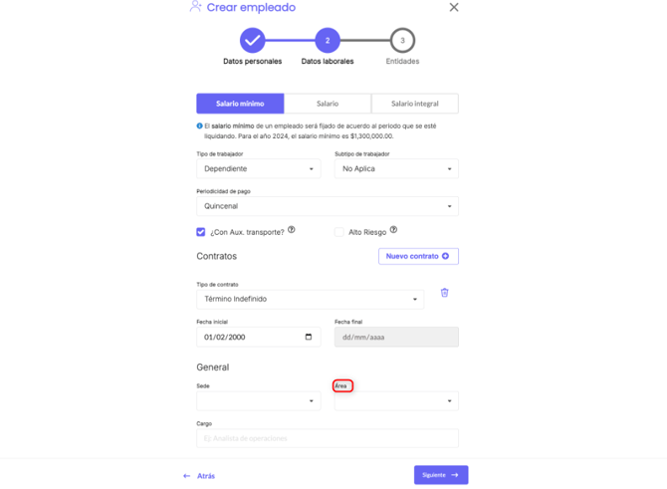The height and width of the screenshot is (489, 667).
Task: Switch to the Salario tab
Action: pos(328,104)
